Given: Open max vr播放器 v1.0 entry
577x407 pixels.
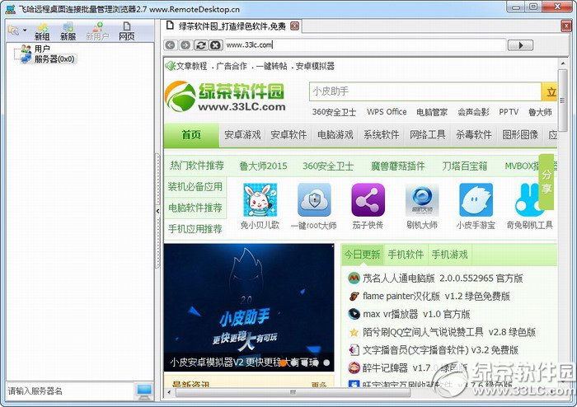Looking at the screenshot, I should click(416, 315).
